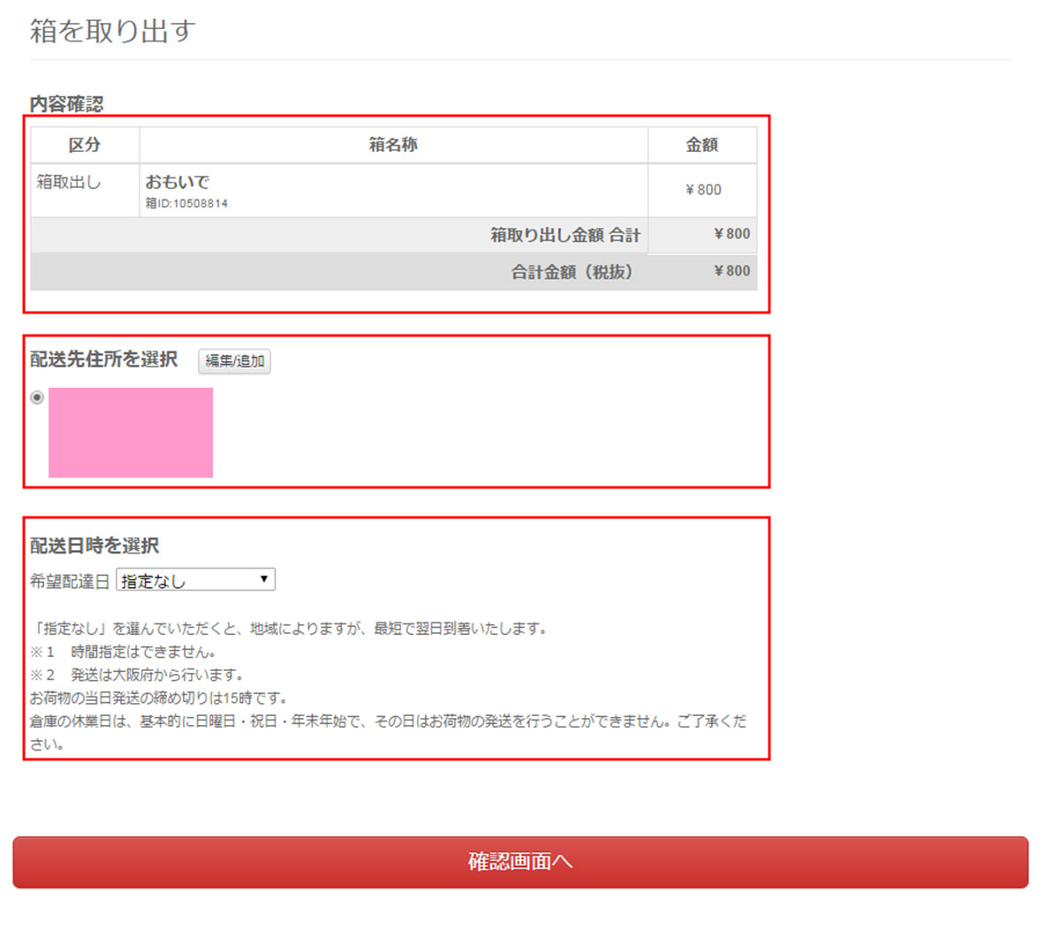
Task: Click the 確認画面へ red button
Action: pyautogui.click(x=520, y=862)
